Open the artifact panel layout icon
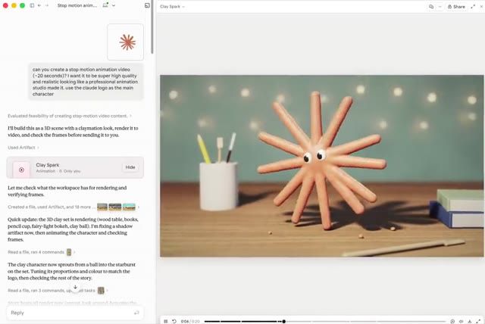Image resolution: width=485 pixels, height=324 pixels. [147, 5]
